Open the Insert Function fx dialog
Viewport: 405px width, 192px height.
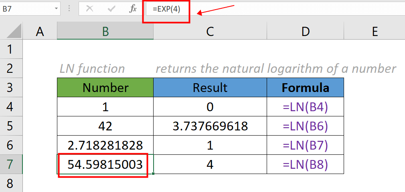133,9
